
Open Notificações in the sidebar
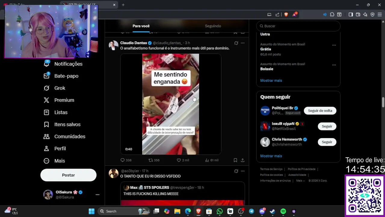click(63, 64)
